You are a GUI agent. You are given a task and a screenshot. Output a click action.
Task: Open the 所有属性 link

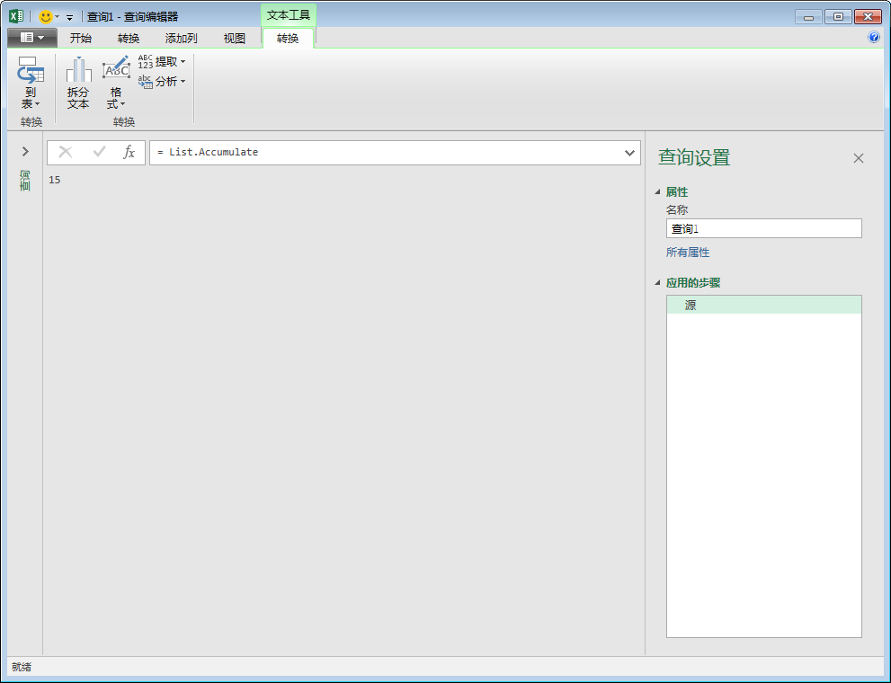688,252
